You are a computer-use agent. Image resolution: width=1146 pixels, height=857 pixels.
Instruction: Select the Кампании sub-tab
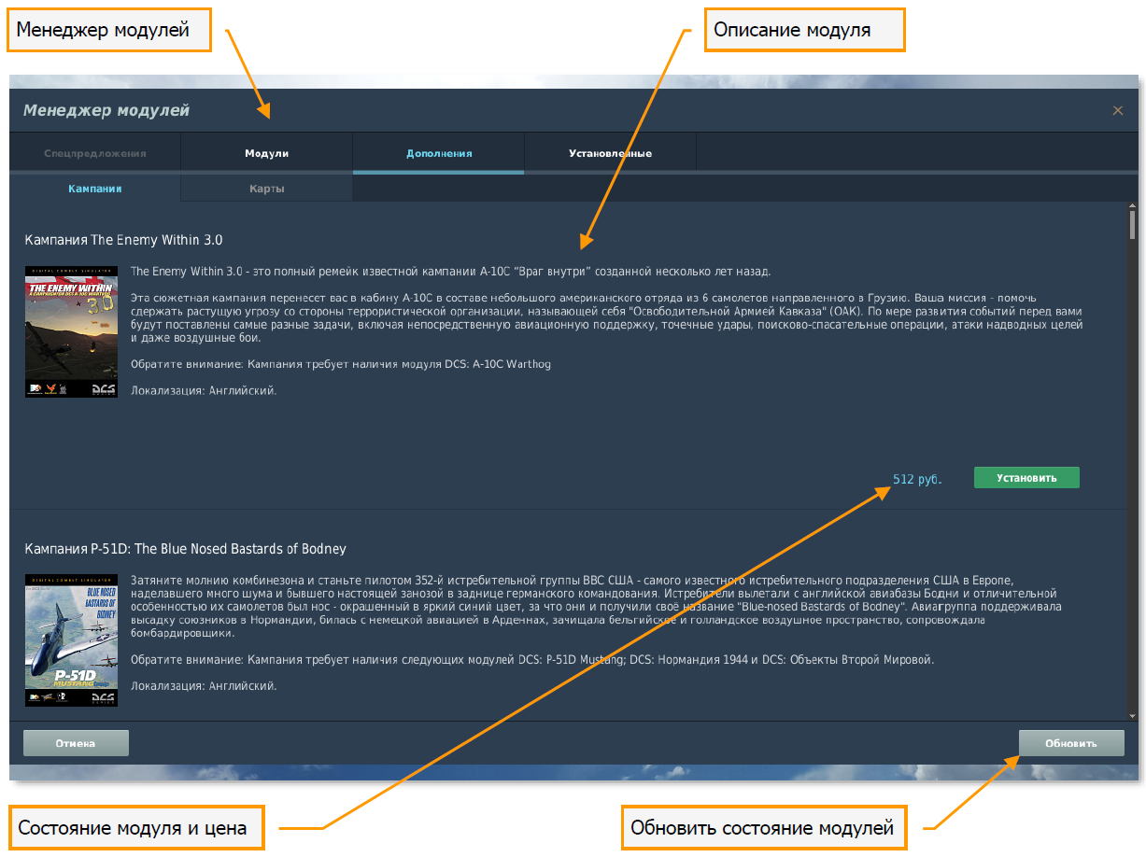(x=95, y=189)
